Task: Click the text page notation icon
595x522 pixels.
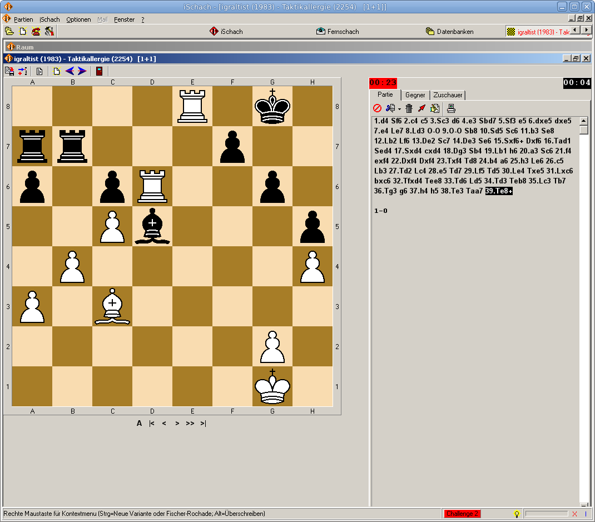Action: 39,71
